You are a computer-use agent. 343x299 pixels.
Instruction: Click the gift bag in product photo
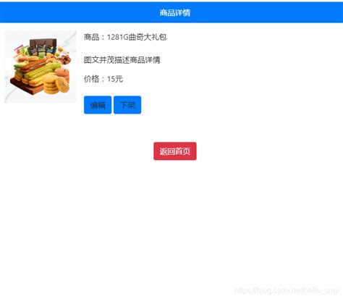pyautogui.click(x=43, y=46)
